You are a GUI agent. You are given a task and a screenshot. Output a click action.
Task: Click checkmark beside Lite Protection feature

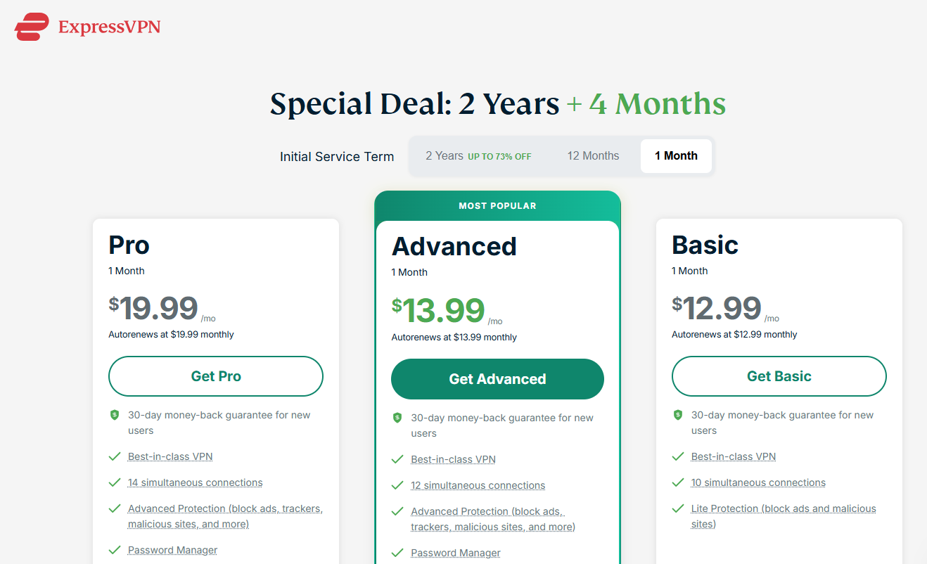[x=678, y=508]
